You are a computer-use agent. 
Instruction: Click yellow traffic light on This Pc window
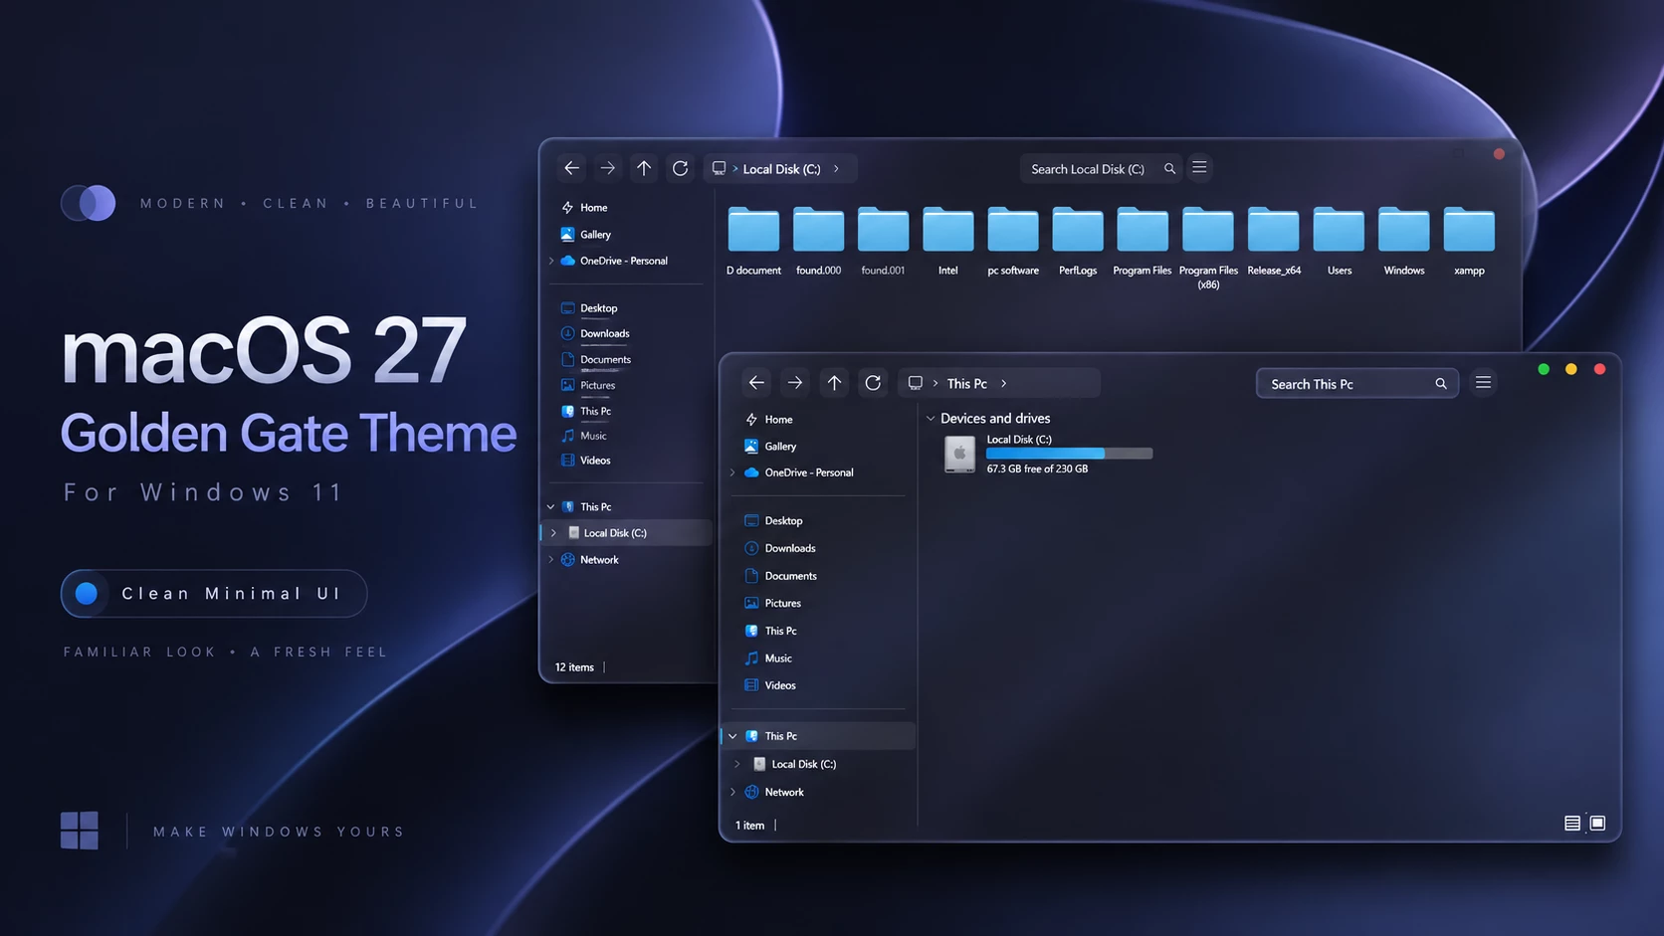coord(1571,369)
